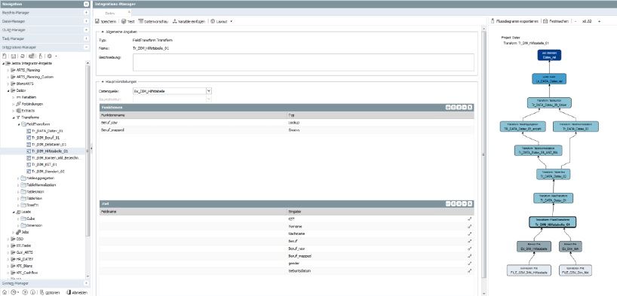Open the Datenquelle combo box dropdown
This screenshot has height=296, width=617.
click(209, 91)
